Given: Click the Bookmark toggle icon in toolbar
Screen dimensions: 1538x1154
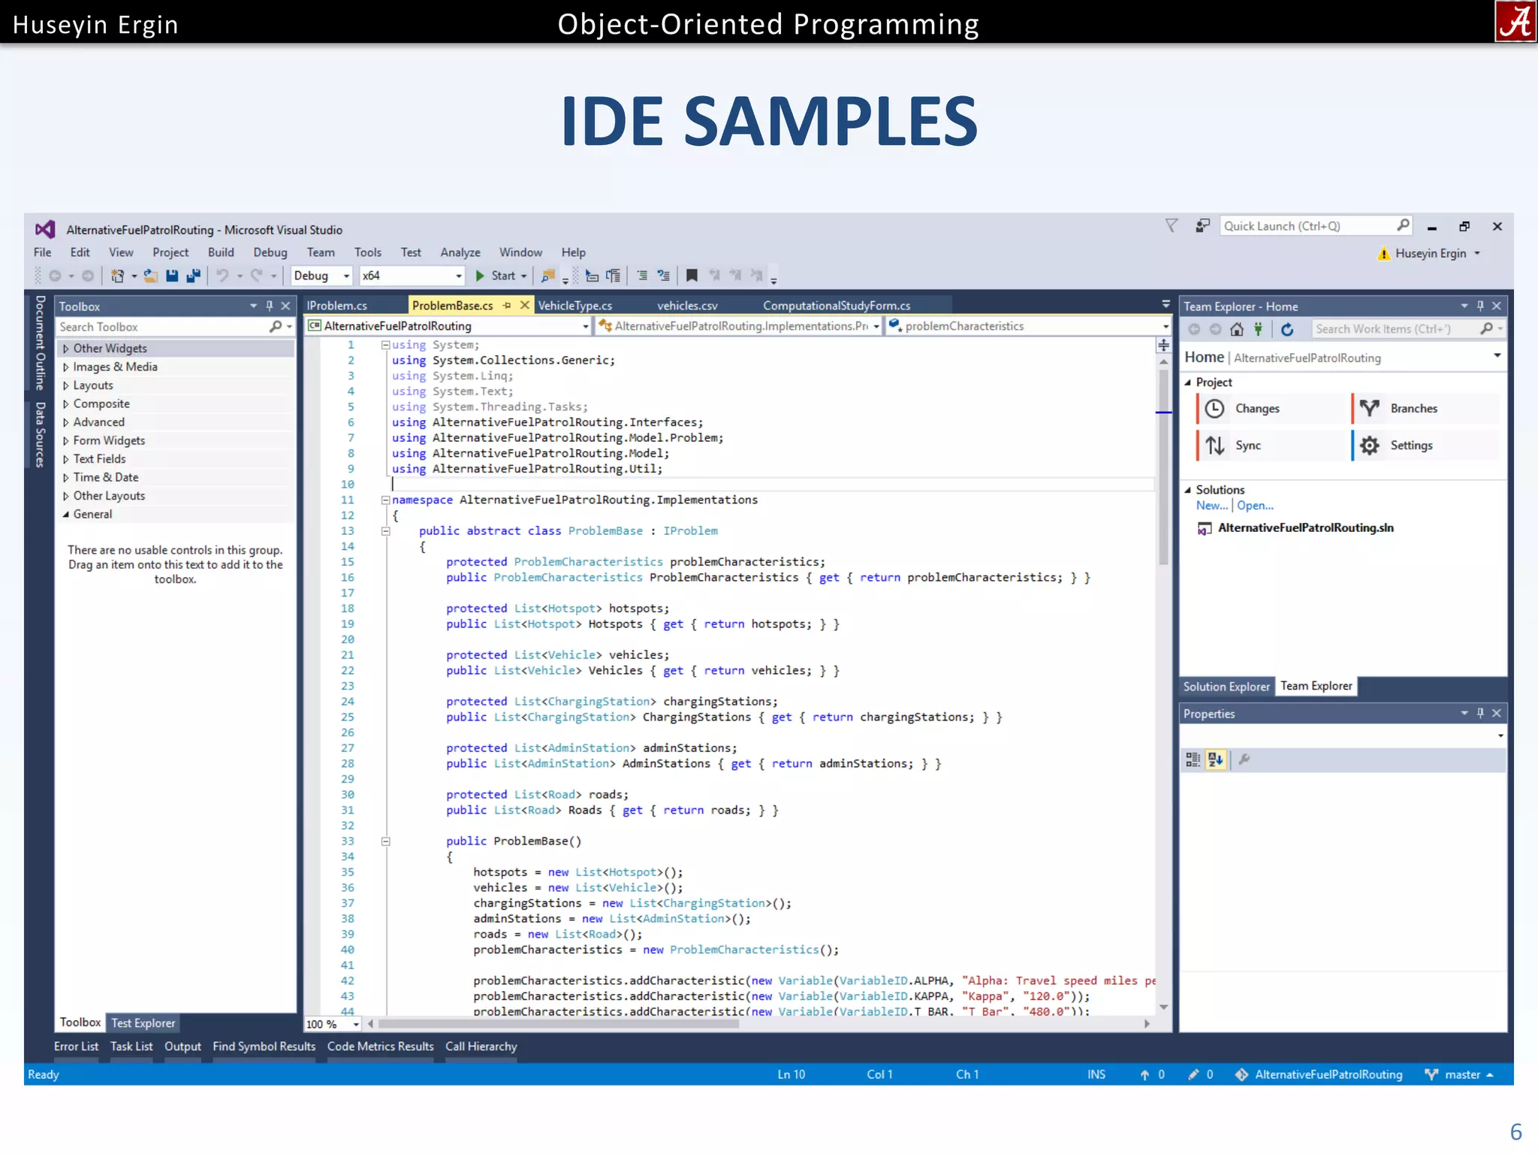Looking at the screenshot, I should (x=692, y=276).
